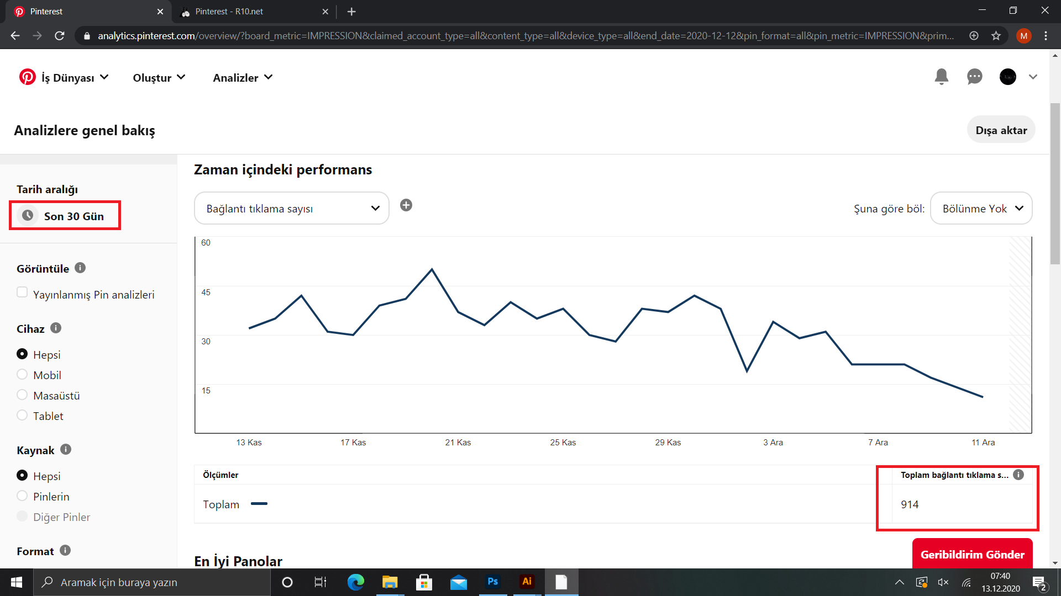Open Son 30 Gün date range
Viewport: 1061px width, 596px height.
65,216
